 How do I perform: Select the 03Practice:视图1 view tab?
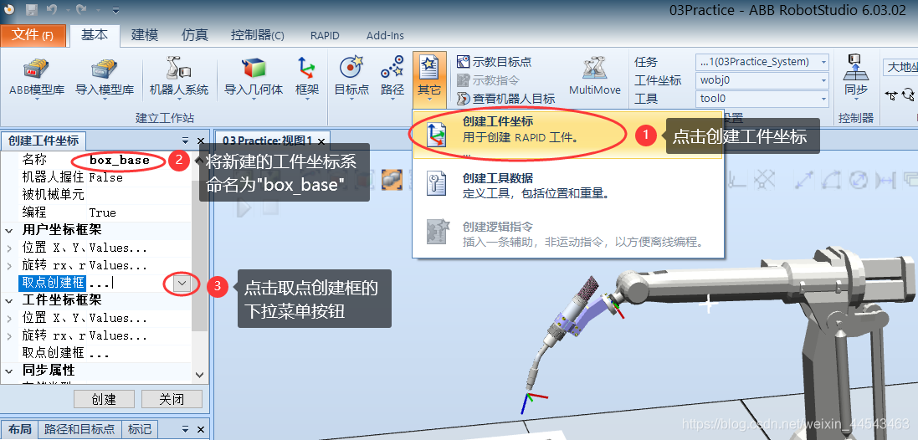267,141
